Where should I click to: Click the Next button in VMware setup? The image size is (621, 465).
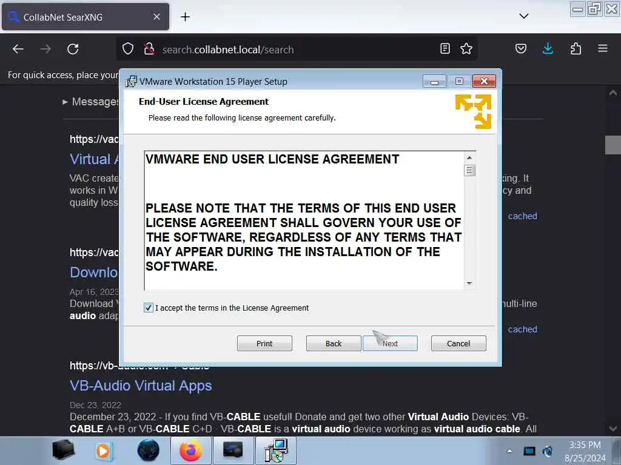tap(390, 343)
